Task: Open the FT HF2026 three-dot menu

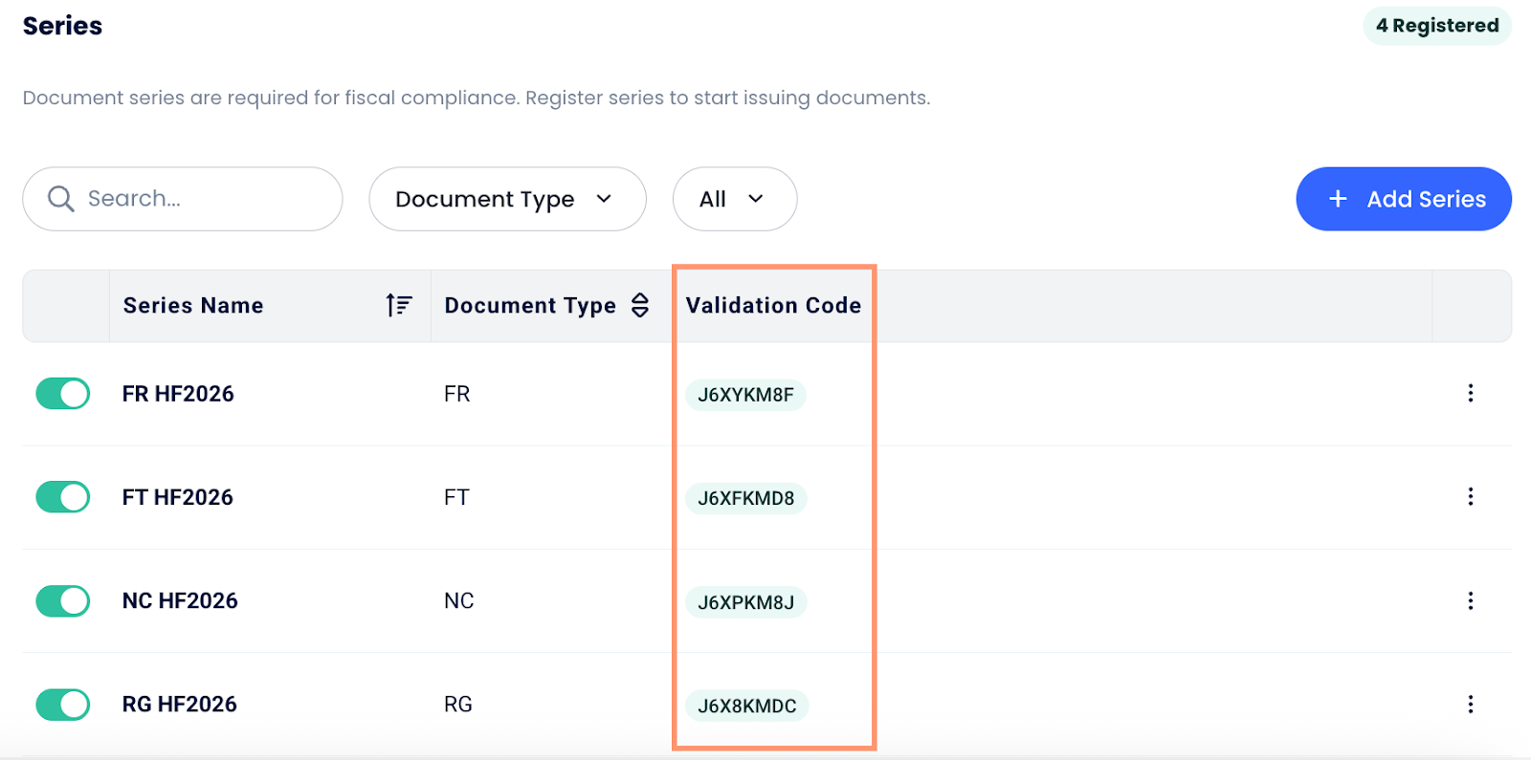Action: click(1470, 496)
